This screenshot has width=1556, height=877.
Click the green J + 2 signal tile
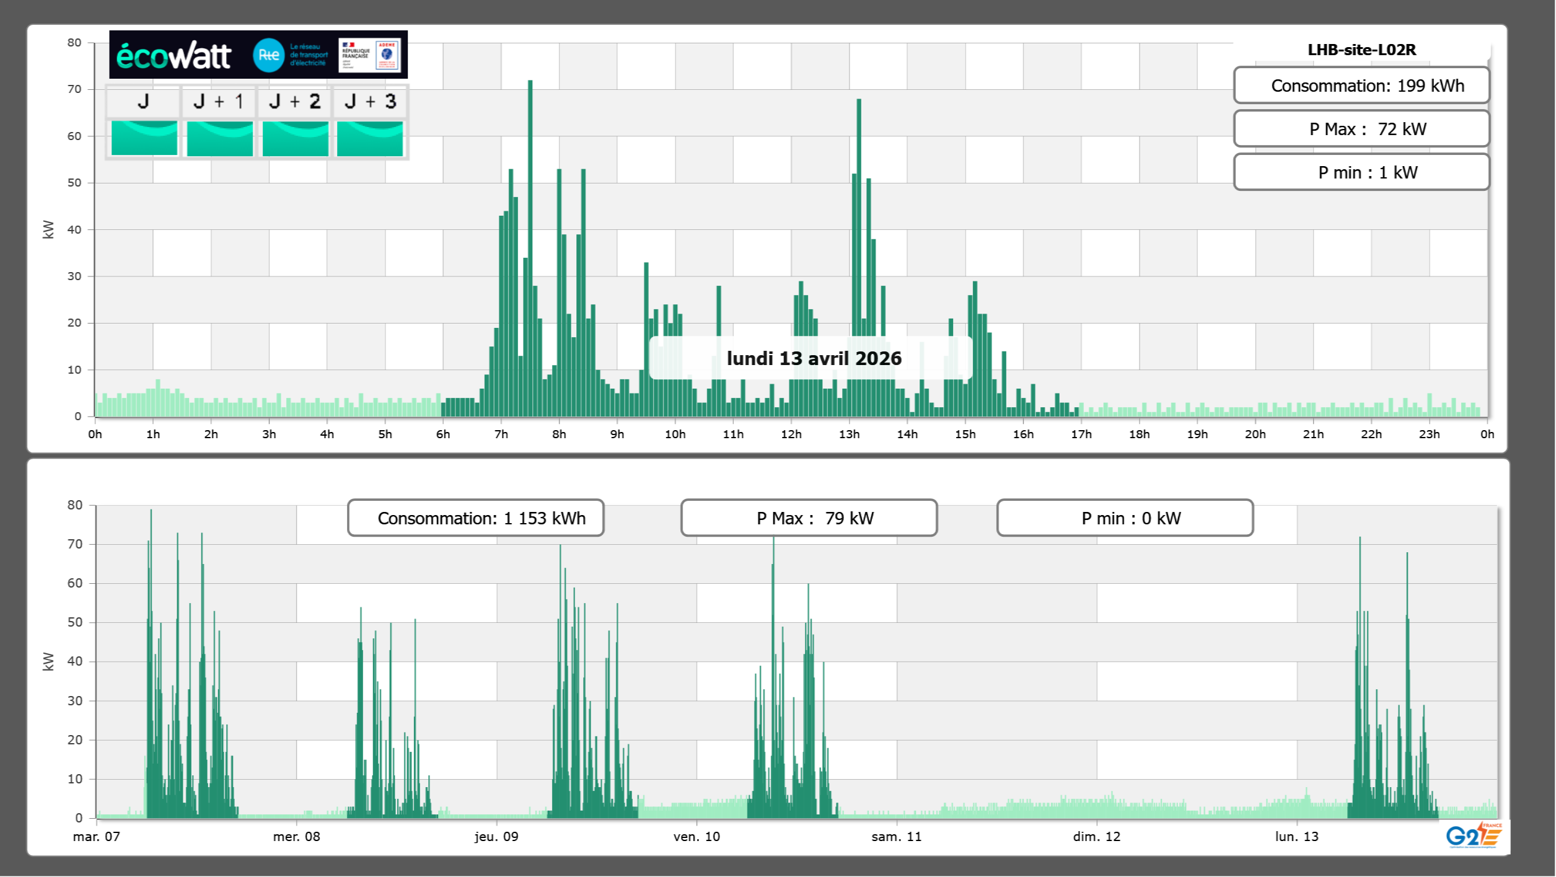(x=295, y=138)
